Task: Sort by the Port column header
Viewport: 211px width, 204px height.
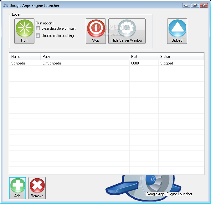Action: [x=144, y=57]
